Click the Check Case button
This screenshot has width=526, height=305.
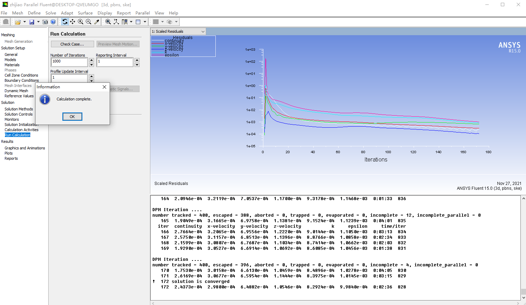(72, 44)
